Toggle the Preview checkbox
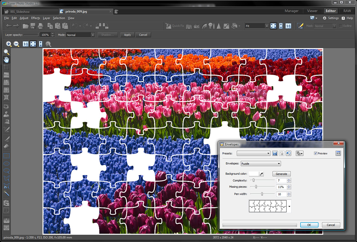The height and width of the screenshot is (242, 357). point(316,153)
